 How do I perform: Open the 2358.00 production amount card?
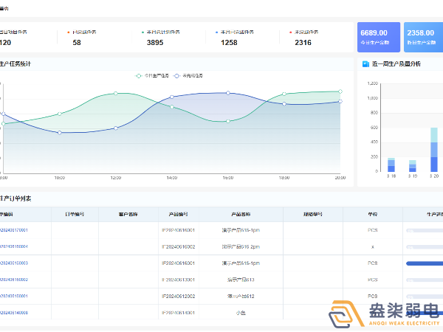[x=423, y=37]
